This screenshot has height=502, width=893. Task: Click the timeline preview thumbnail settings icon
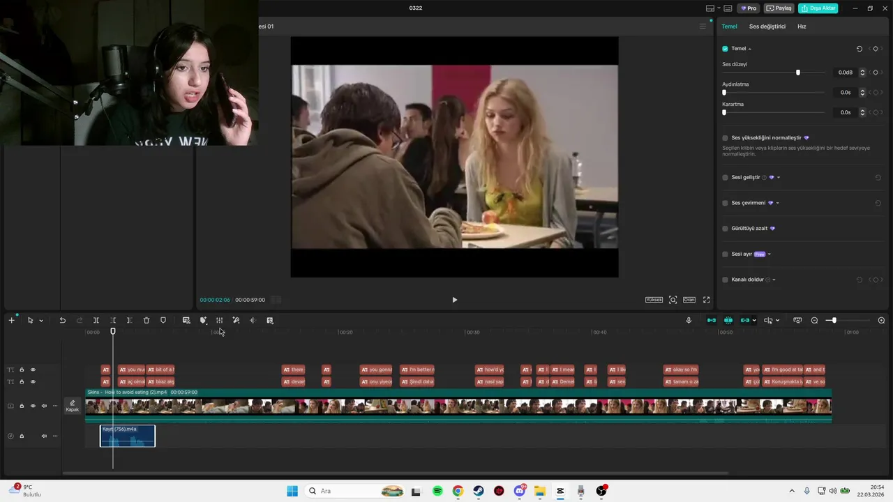[797, 320]
